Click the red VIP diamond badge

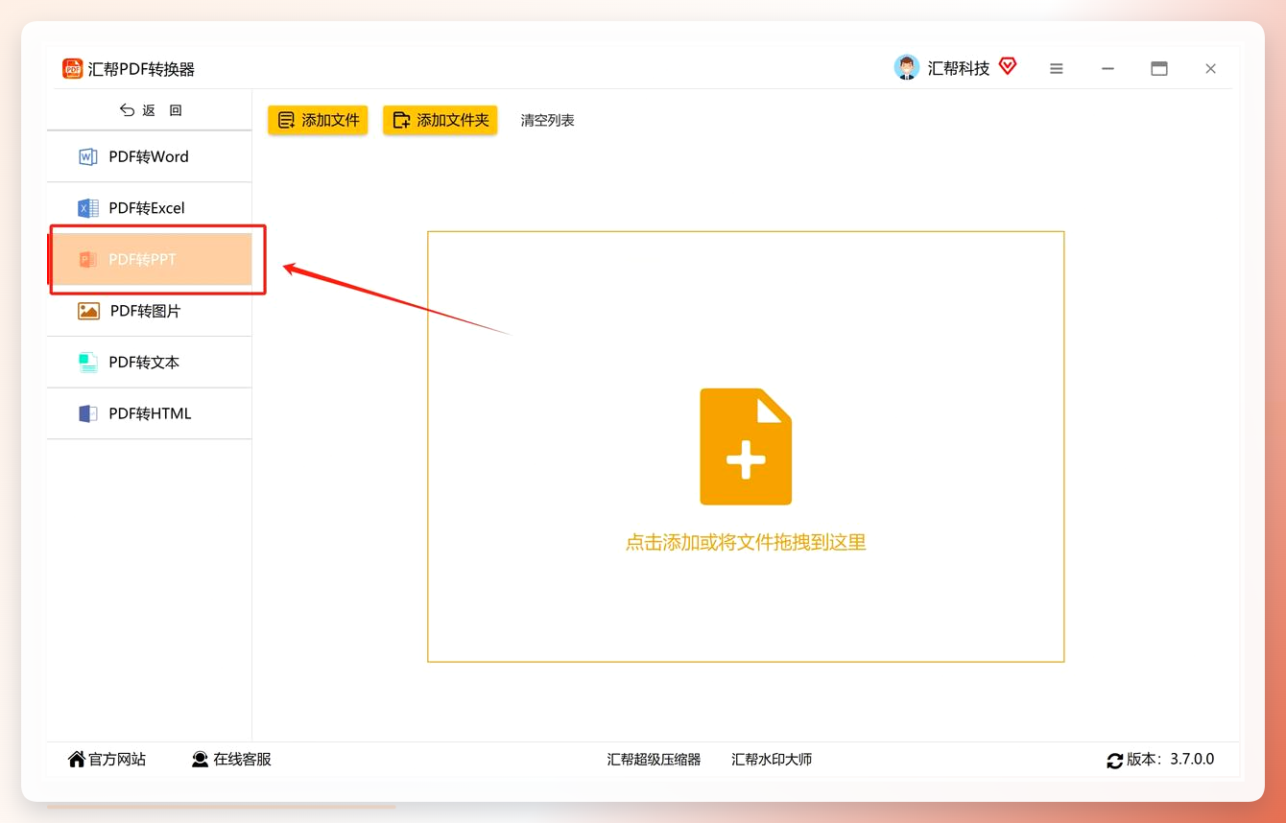click(x=1007, y=66)
